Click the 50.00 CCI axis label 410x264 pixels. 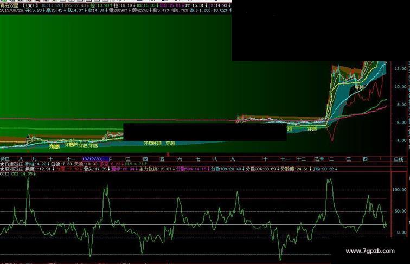(x=401, y=211)
